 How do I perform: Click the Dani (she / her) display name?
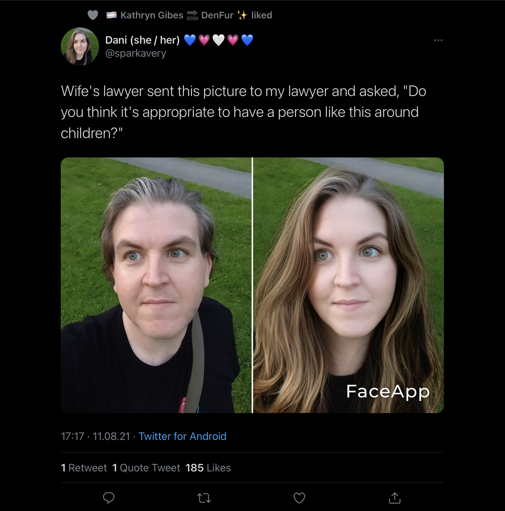click(x=142, y=40)
